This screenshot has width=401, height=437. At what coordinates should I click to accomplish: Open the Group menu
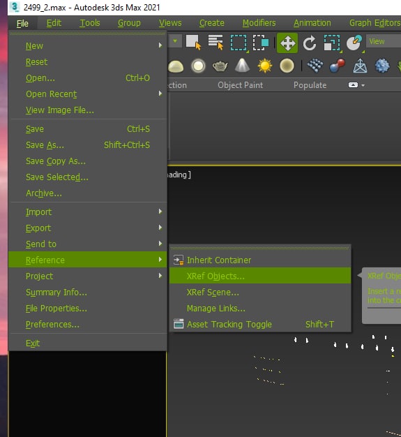[129, 23]
